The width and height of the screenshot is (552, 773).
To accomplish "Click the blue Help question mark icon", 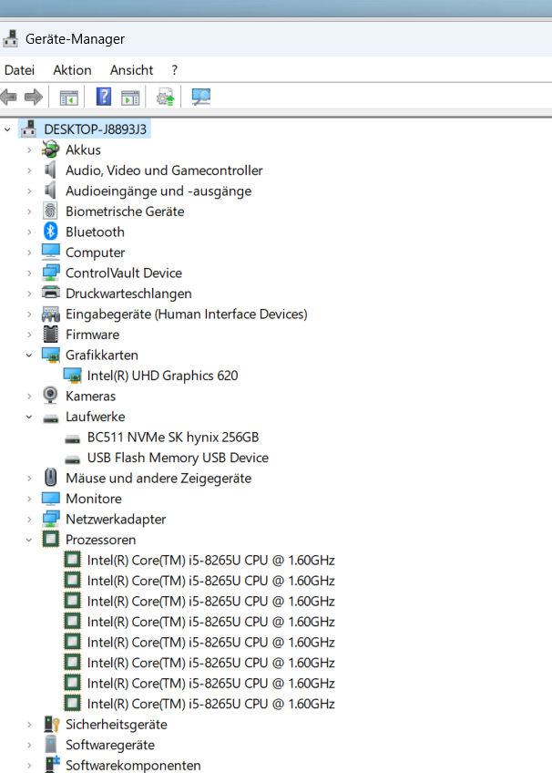I will 104,97.
